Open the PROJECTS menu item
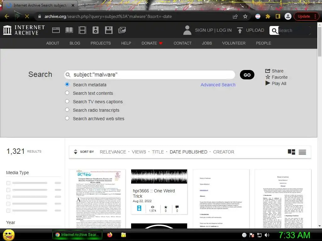Viewport: 322px width, 241px height. point(101,43)
